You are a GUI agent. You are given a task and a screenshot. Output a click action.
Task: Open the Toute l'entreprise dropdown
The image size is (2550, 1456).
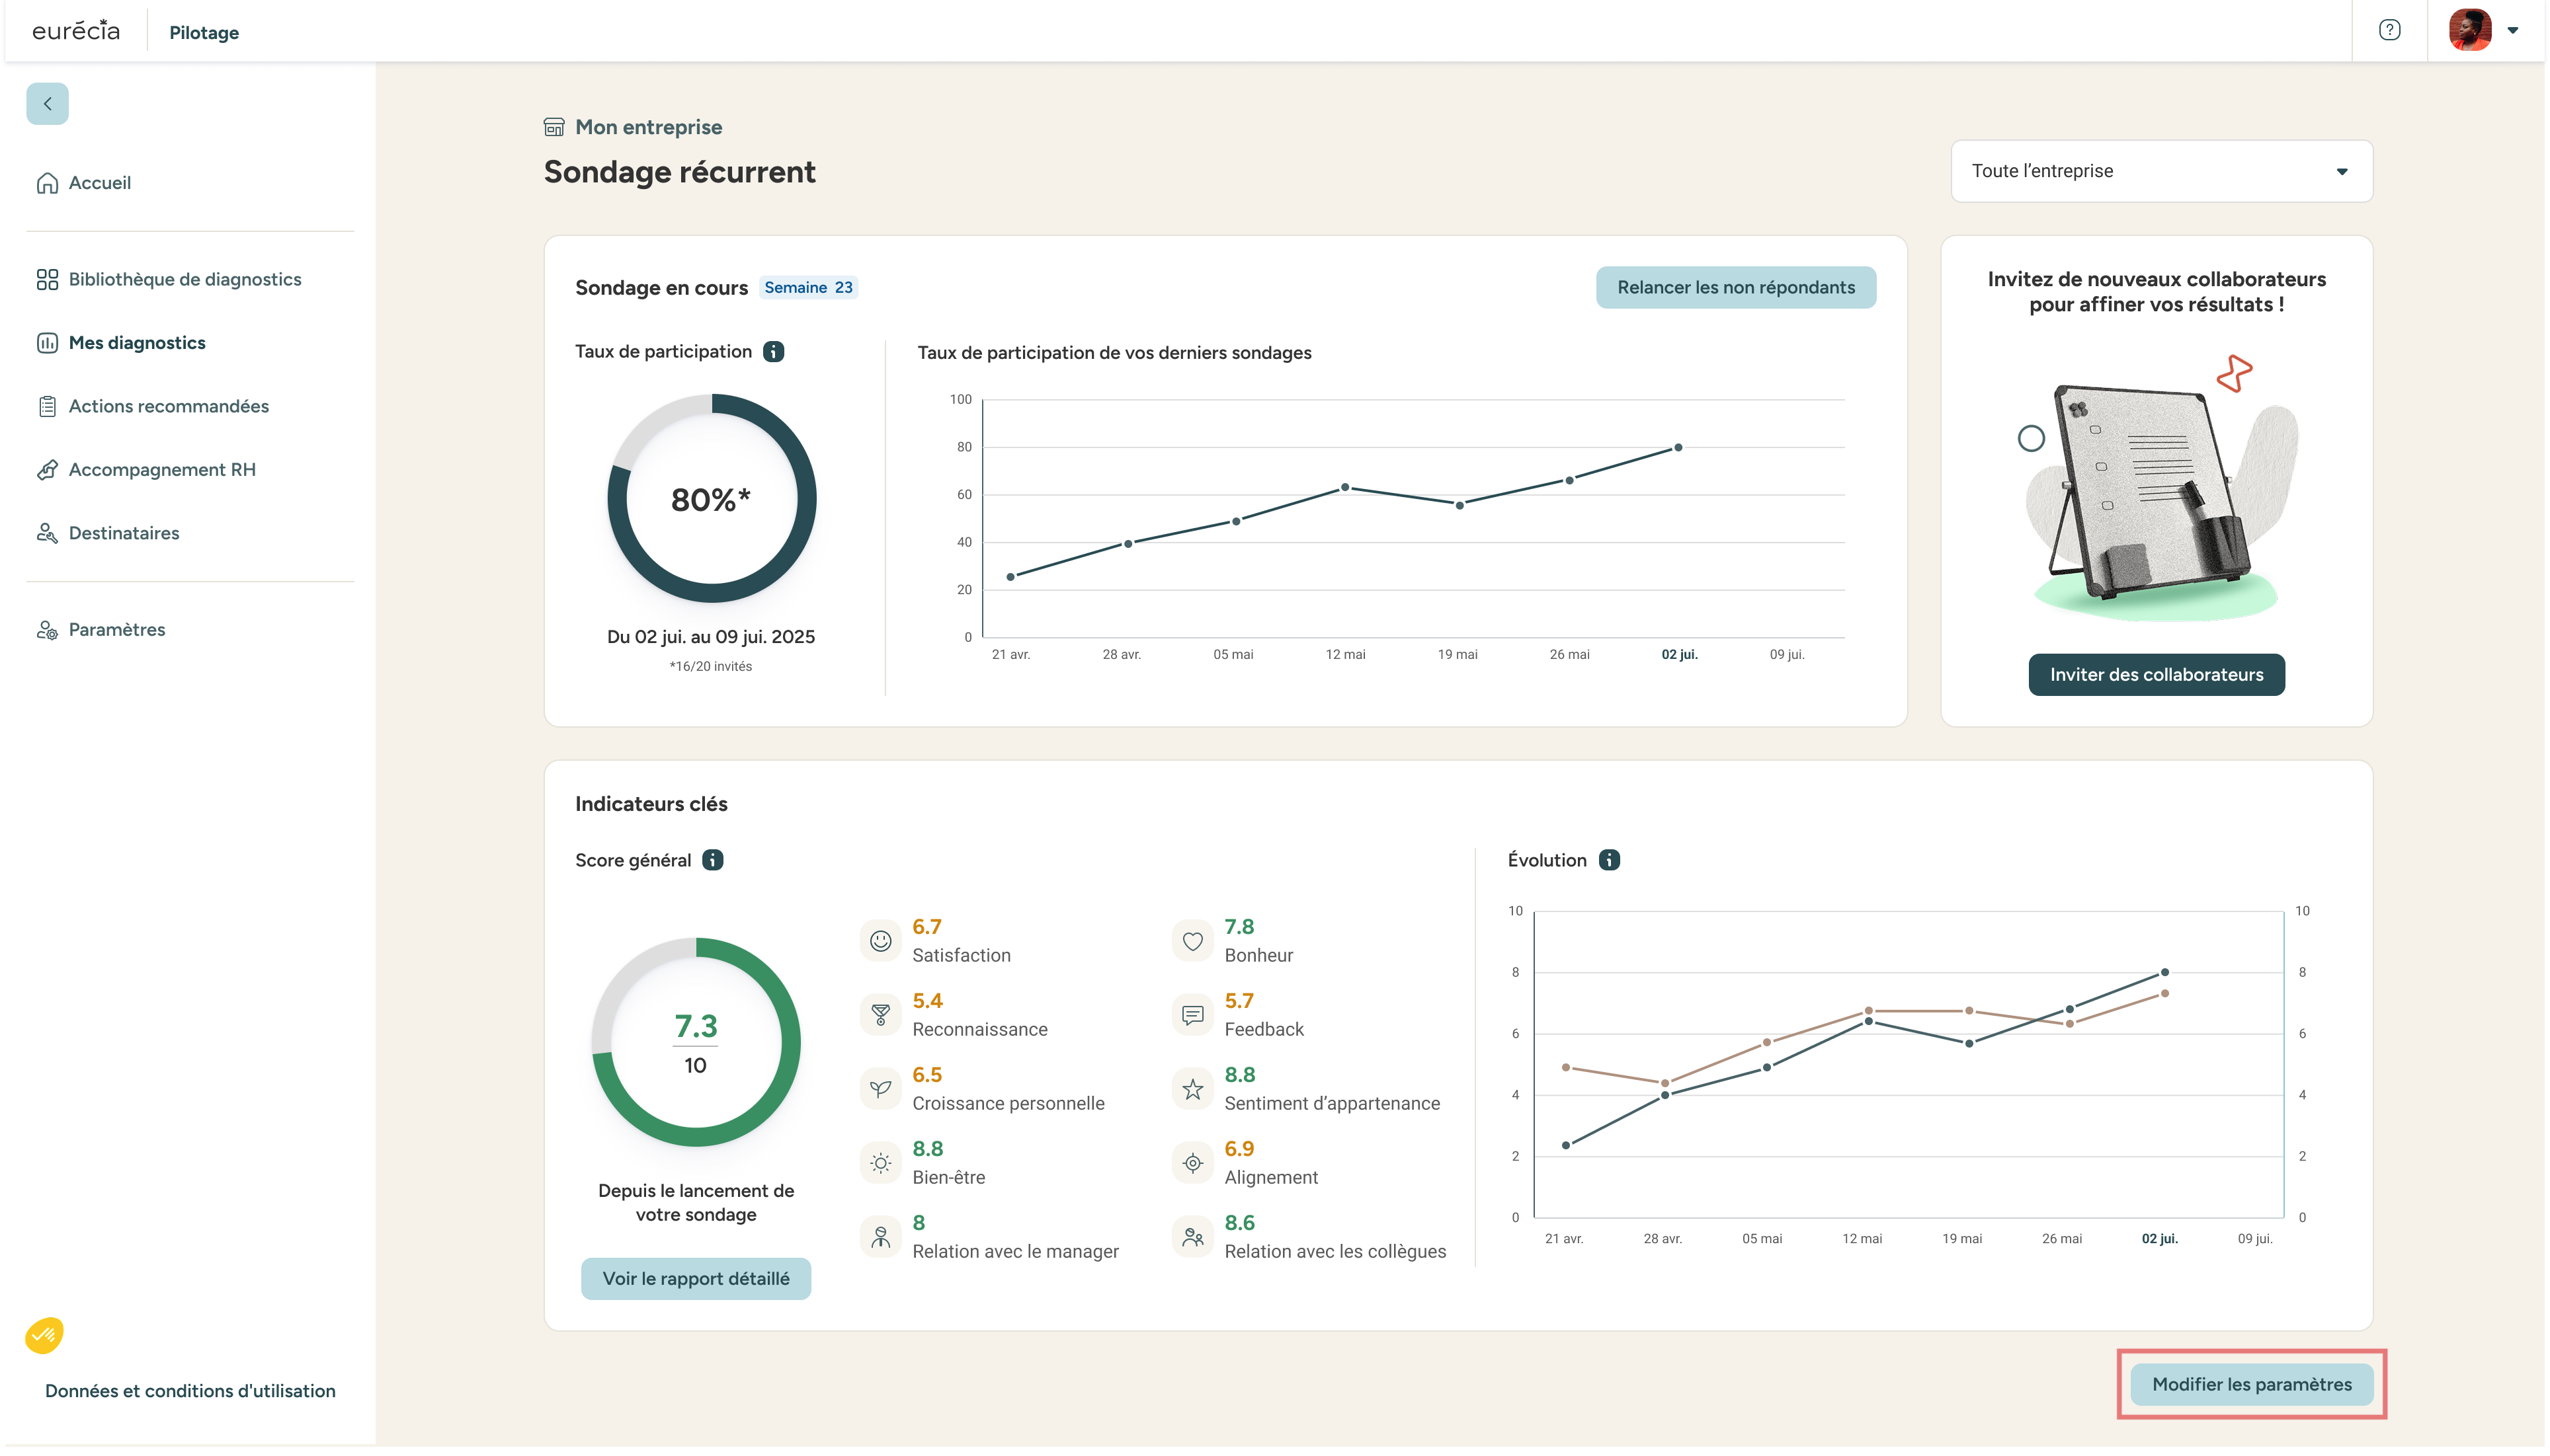pyautogui.click(x=2161, y=171)
